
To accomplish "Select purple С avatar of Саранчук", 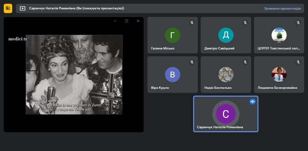I will tap(226, 114).
